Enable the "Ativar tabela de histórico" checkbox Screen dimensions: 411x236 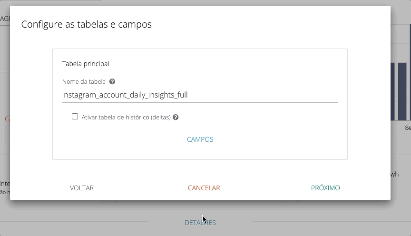coord(75,117)
